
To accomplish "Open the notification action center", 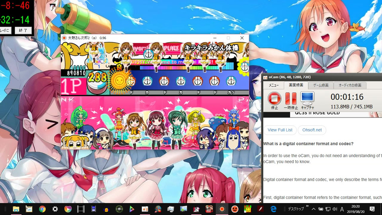I will click(x=372, y=209).
